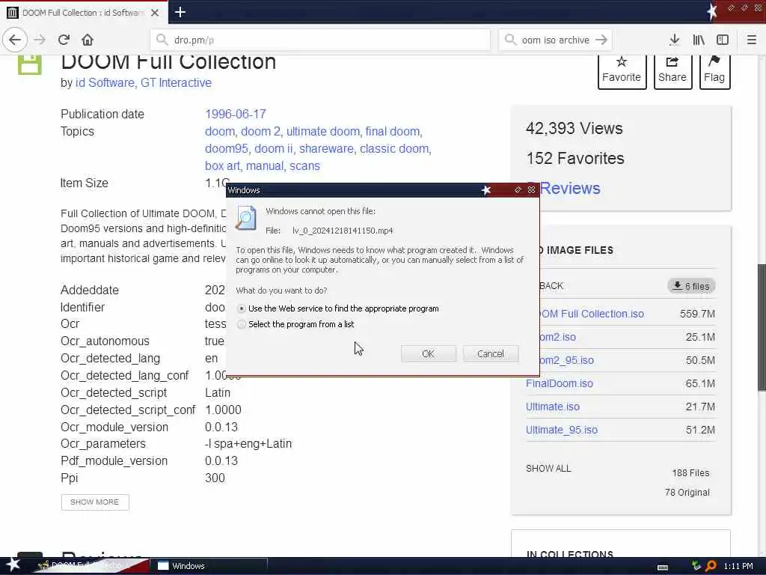
Task: Open the 'box art' topic link
Action: click(222, 165)
